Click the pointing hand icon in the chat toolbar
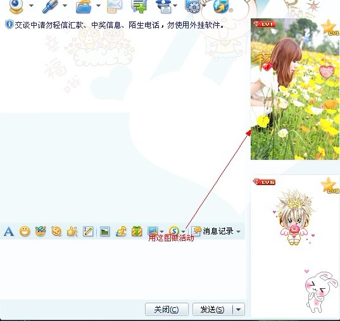The height and width of the screenshot is (321, 340). click(72, 231)
